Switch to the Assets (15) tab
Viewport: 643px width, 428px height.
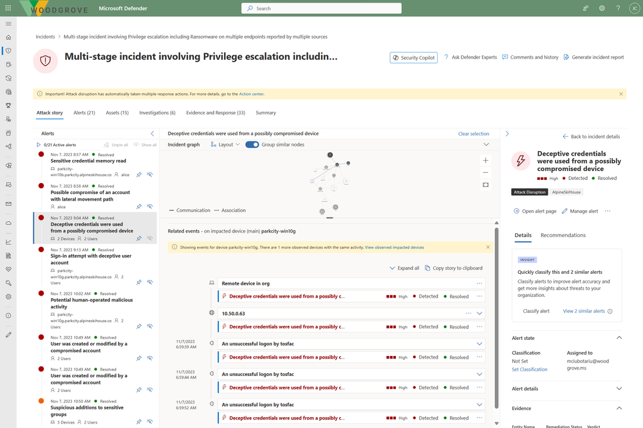[x=117, y=112]
